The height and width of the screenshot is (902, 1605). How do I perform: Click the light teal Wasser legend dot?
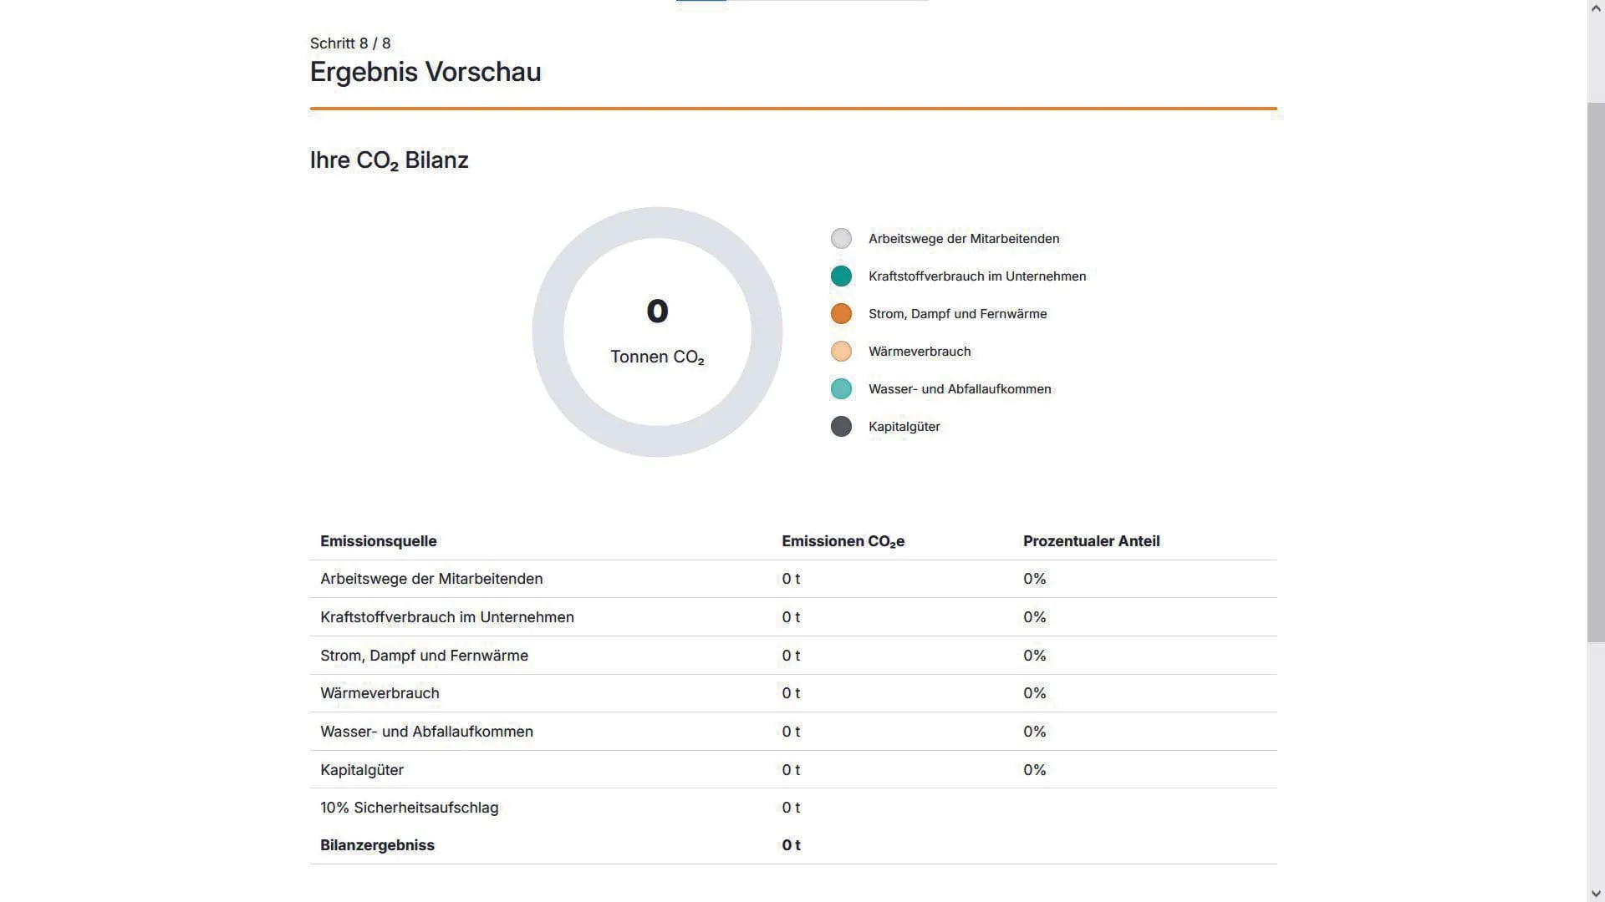pos(841,389)
